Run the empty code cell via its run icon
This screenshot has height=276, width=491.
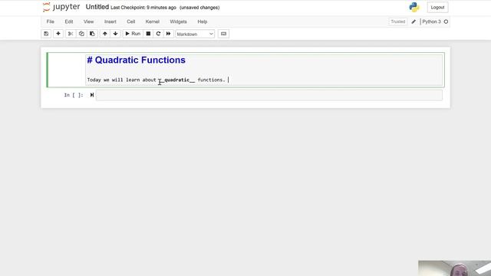92,95
